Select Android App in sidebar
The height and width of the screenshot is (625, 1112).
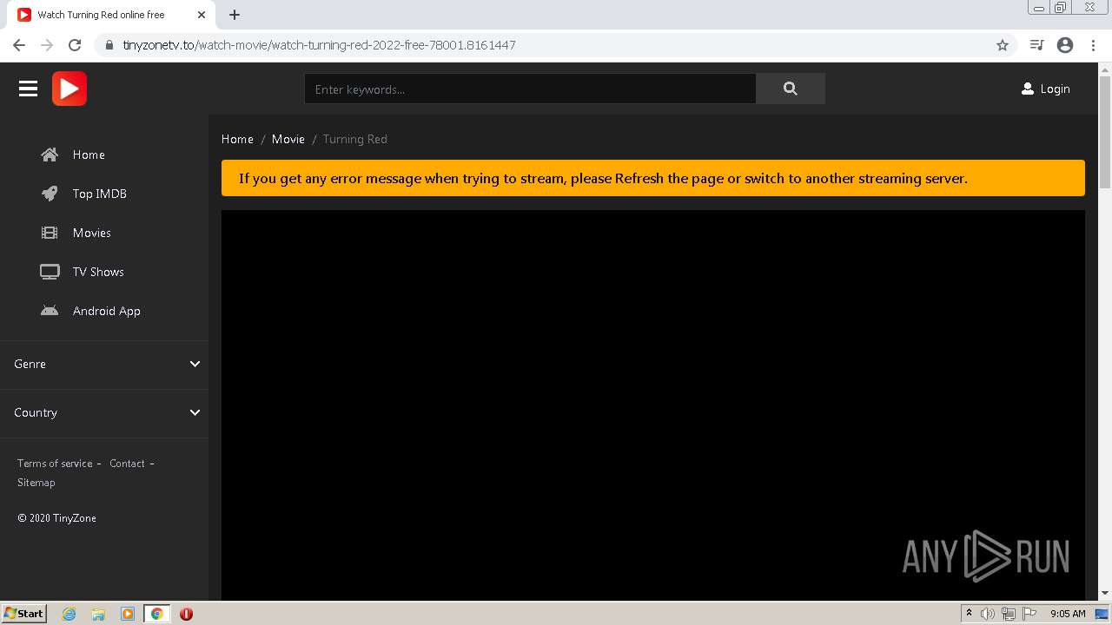(104, 311)
